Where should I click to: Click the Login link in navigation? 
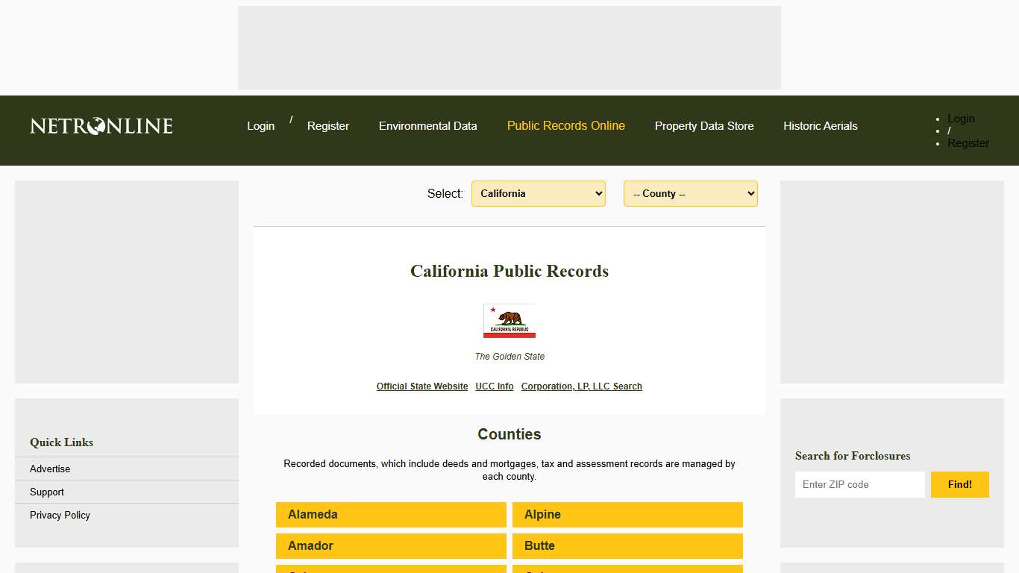tap(260, 126)
